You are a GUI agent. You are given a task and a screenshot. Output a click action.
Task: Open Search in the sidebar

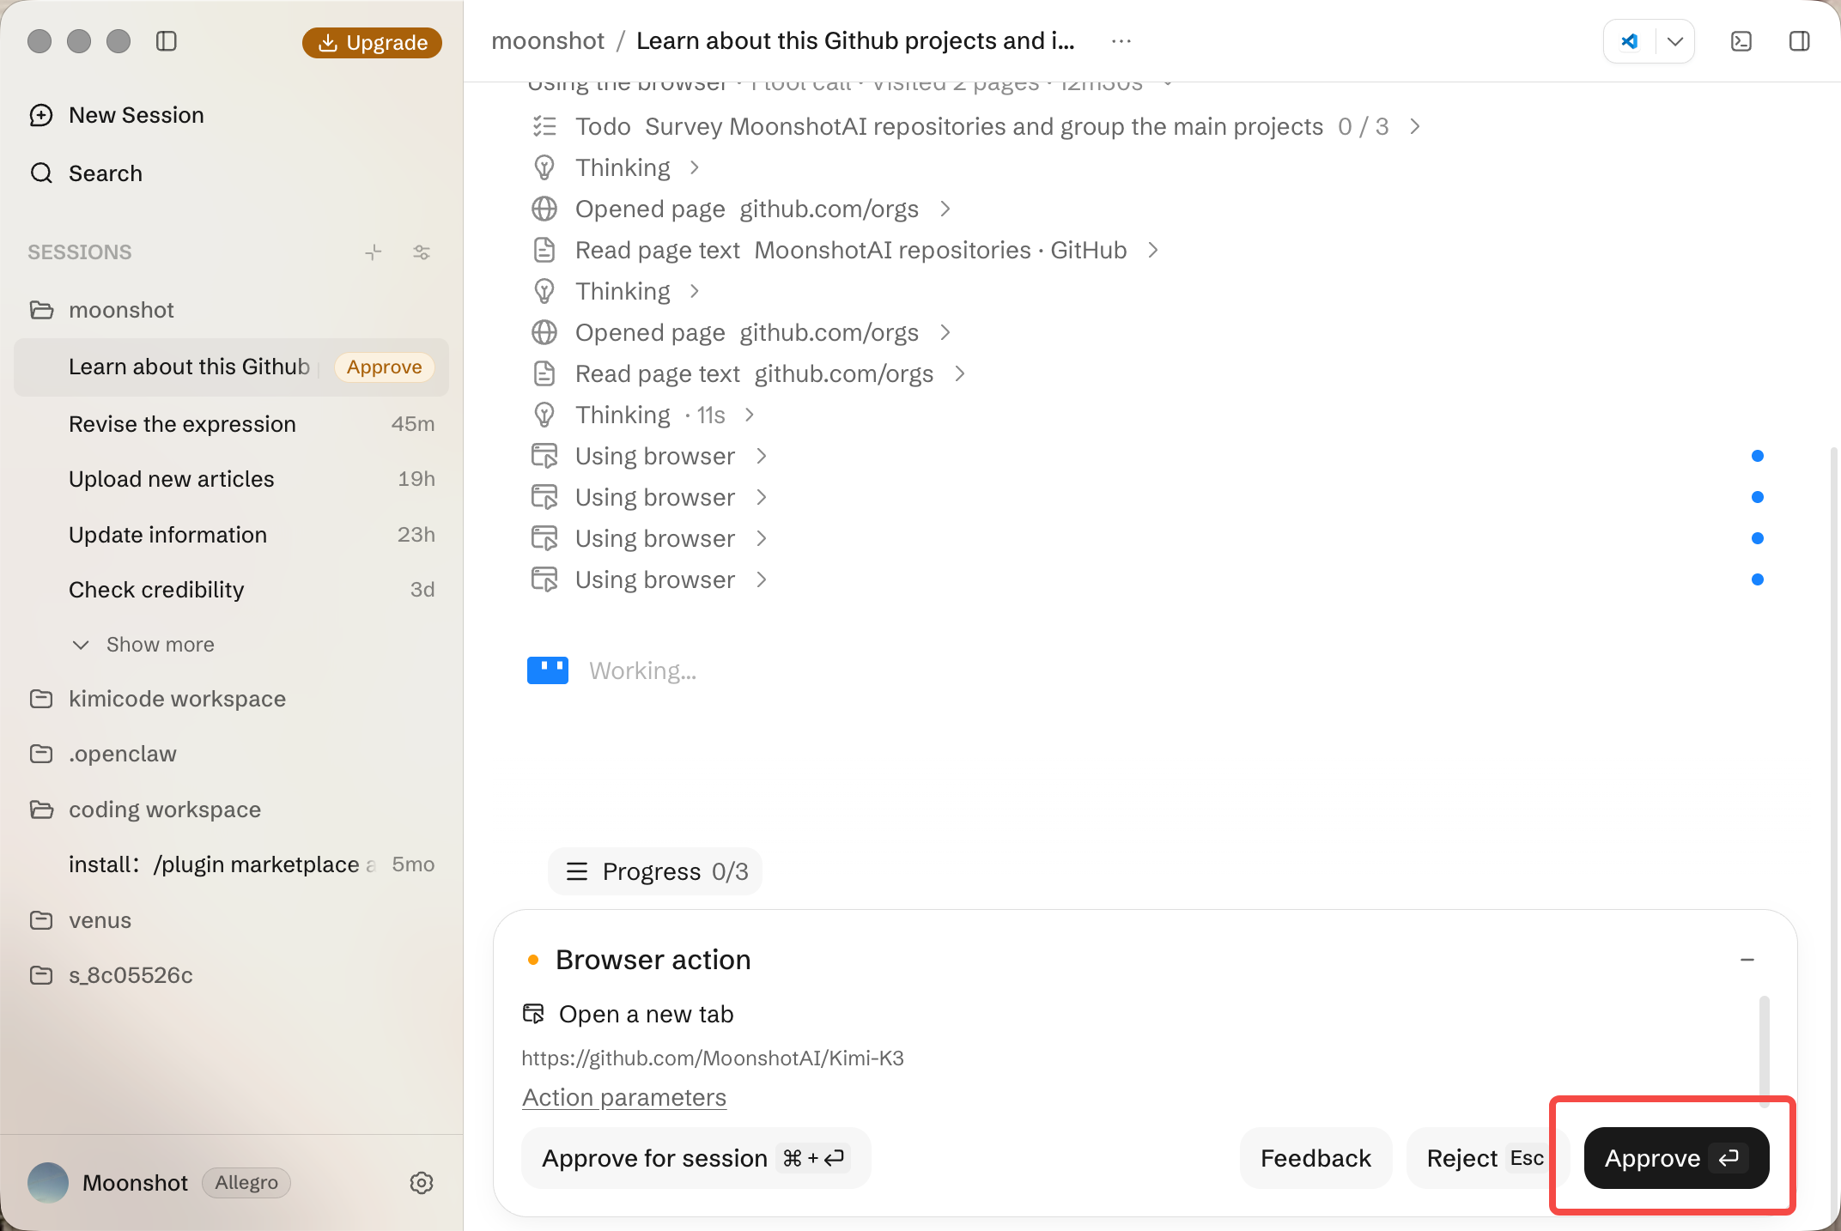86,173
